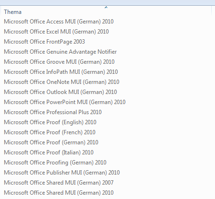Select Microsoft Office Proof (French) 2010
215x199 pixels.
[x=50, y=132]
